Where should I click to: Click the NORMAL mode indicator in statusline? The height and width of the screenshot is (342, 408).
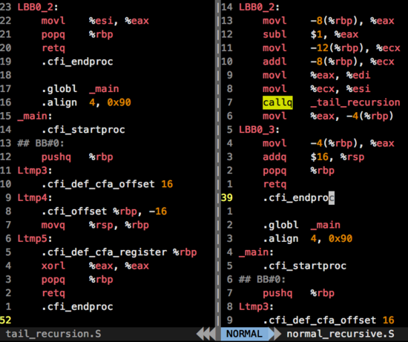tap(244, 334)
